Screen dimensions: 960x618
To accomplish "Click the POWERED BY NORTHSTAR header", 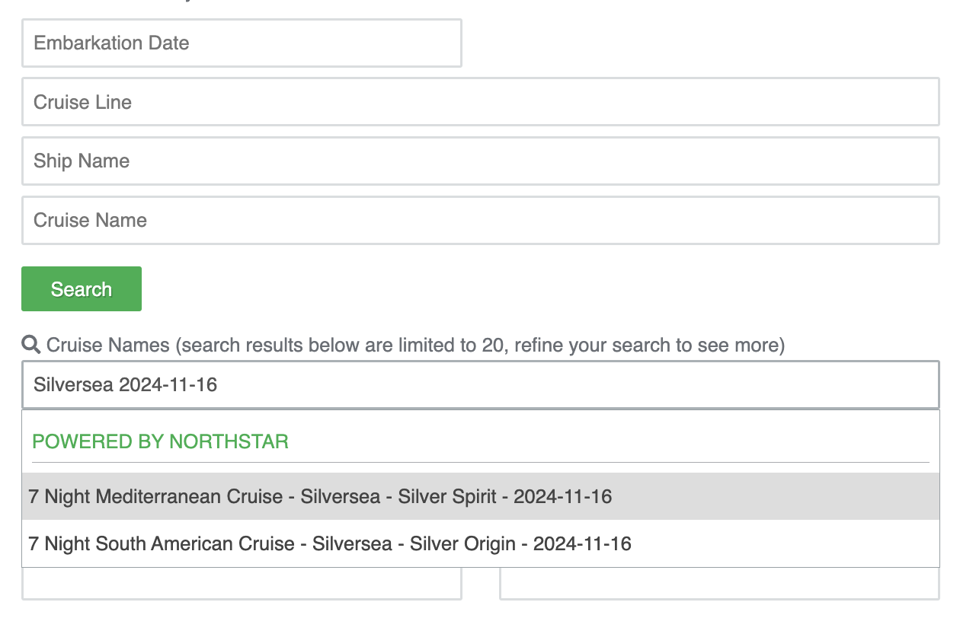I will coord(161,441).
